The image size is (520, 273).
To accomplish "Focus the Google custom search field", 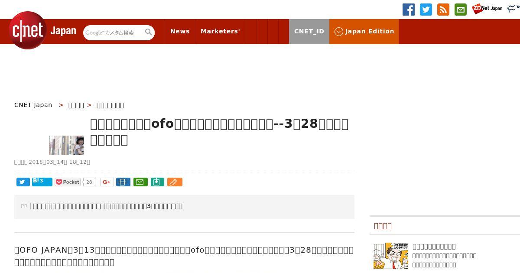I will click(x=114, y=32).
